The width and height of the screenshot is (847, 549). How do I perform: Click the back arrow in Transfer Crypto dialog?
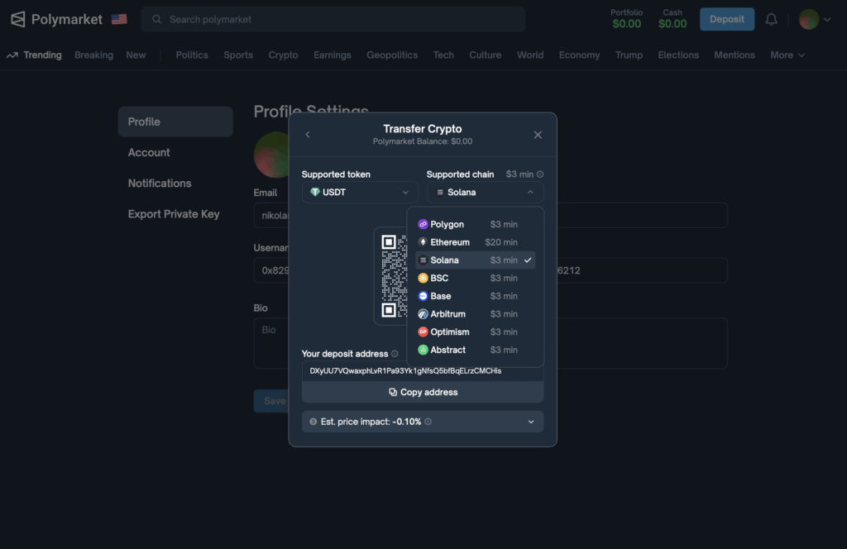(x=307, y=134)
